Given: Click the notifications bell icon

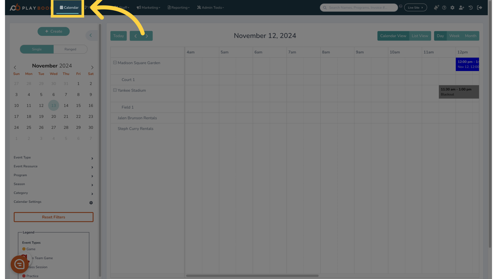Looking at the screenshot, I should 436,7.
